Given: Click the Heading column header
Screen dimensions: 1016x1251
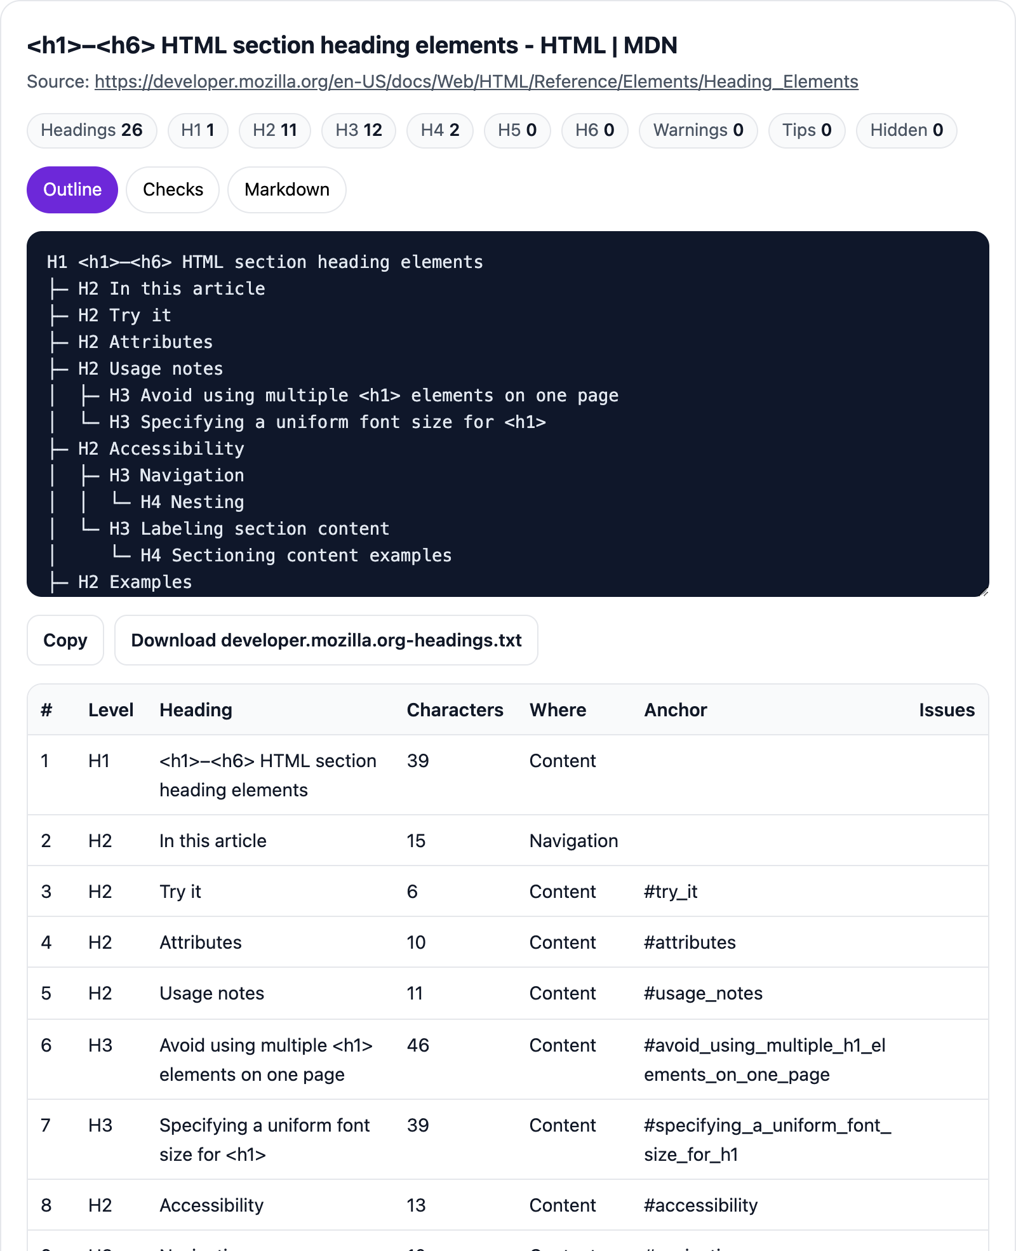Looking at the screenshot, I should [196, 710].
